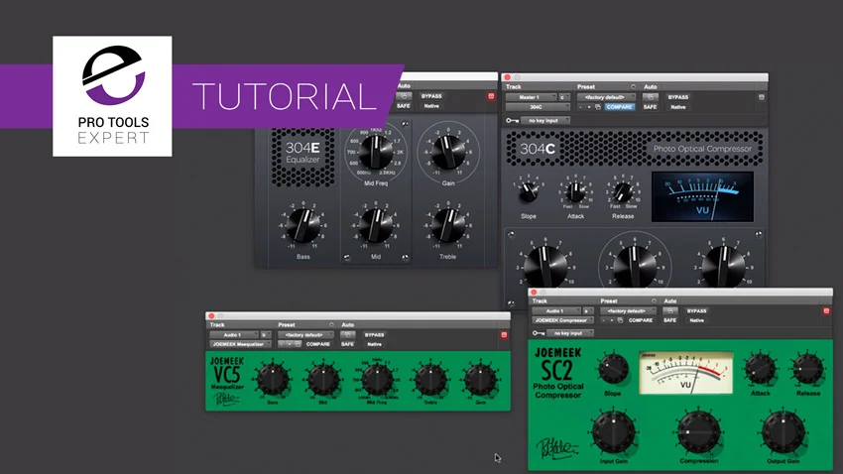Toggle BYPASS in SC2 Compressor window
The image size is (843, 474).
[x=697, y=311]
